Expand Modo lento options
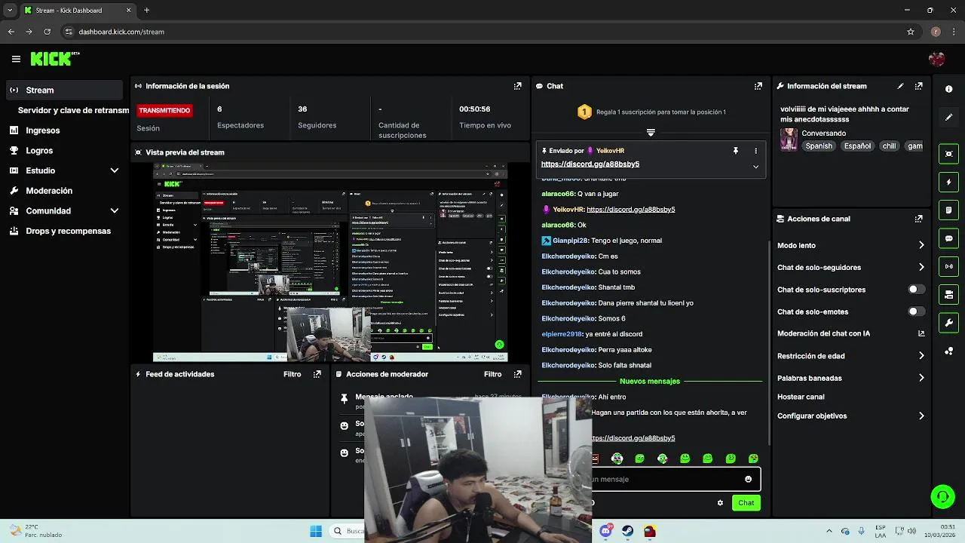Screen dimensions: 965x543 (x=921, y=245)
